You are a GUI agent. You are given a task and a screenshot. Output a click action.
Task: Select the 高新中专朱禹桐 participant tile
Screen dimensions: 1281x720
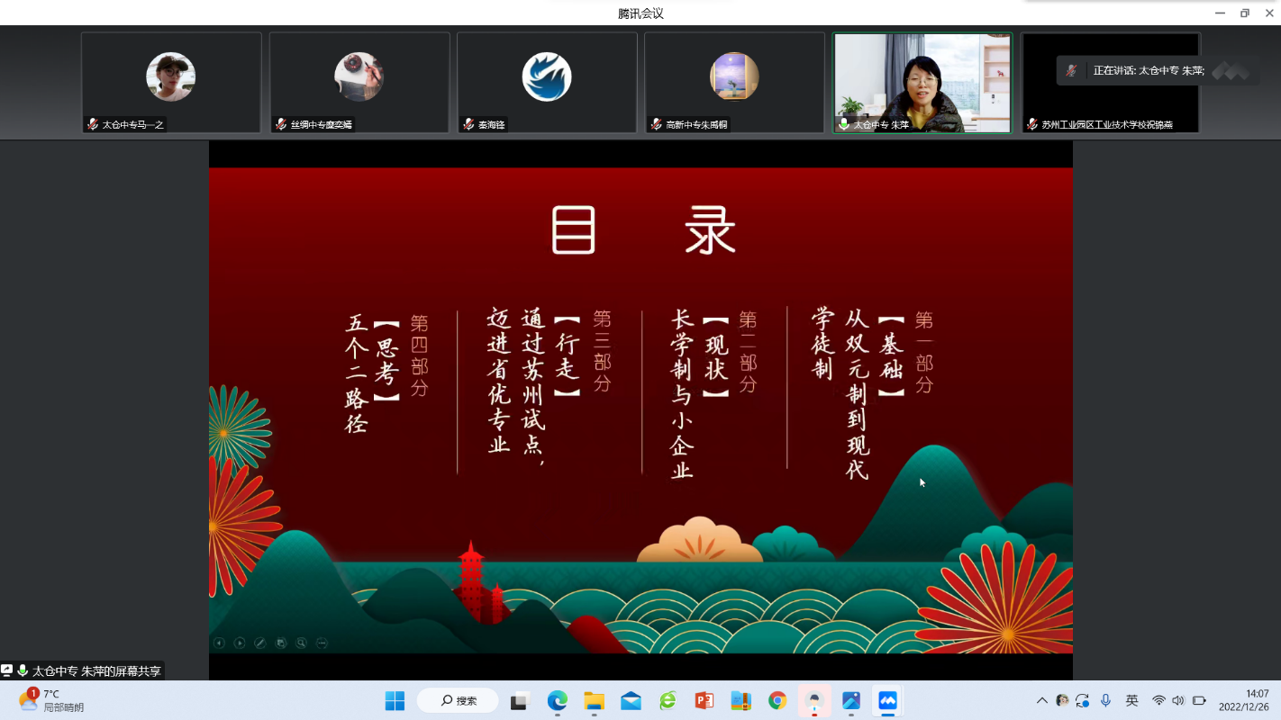(734, 83)
